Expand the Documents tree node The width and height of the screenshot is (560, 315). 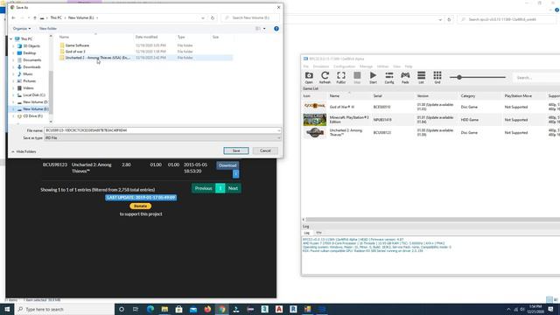coord(14,60)
